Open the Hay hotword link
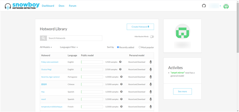Viewport: 239px width, 112px height. point(43,92)
